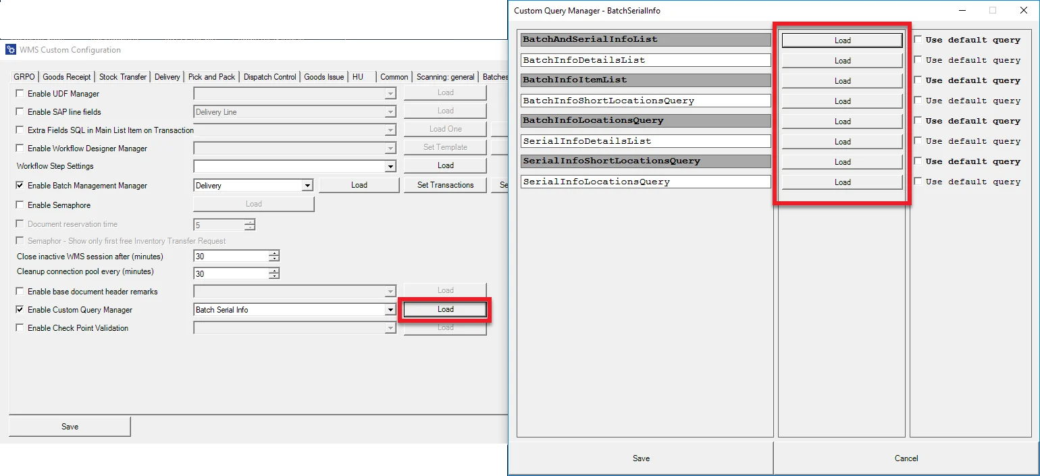Increase Close inactive WMS session minutes

(274, 253)
